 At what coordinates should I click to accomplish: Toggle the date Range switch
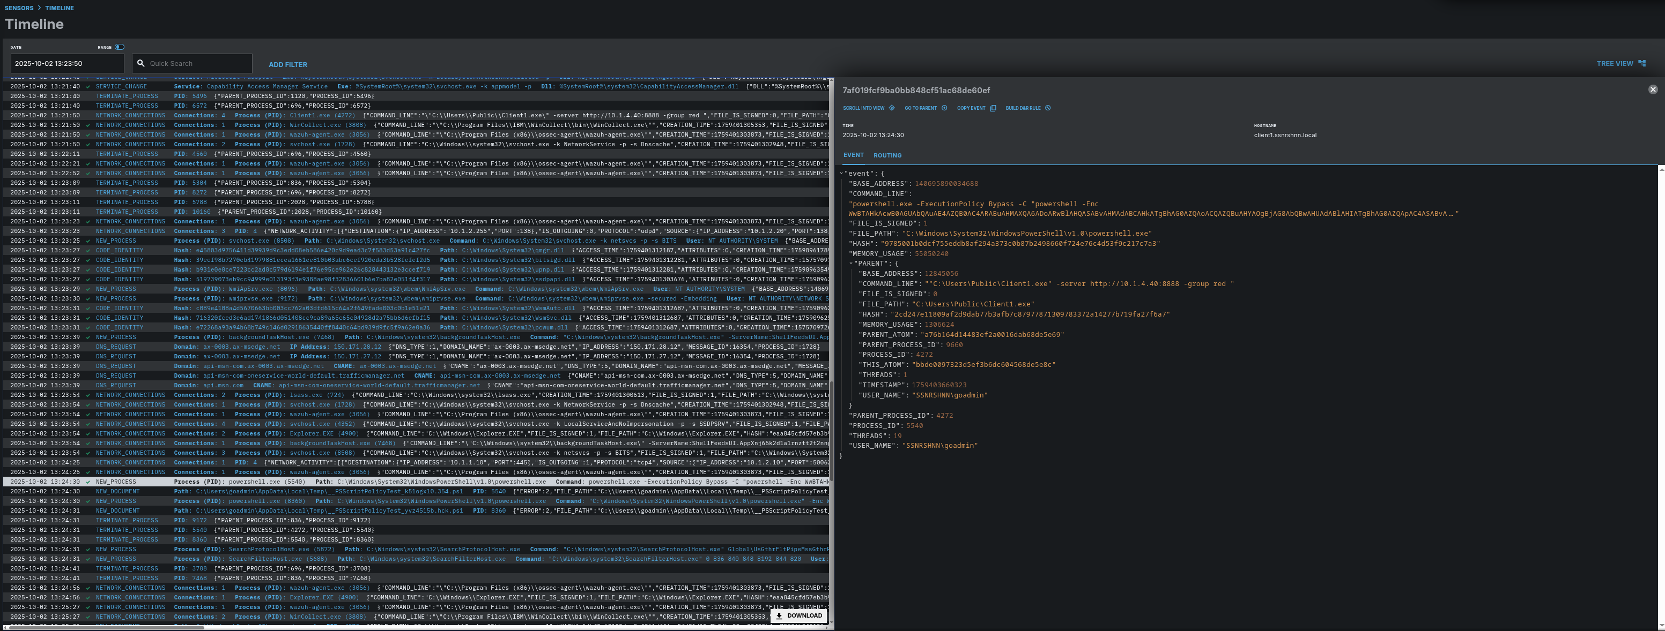pyautogui.click(x=120, y=47)
